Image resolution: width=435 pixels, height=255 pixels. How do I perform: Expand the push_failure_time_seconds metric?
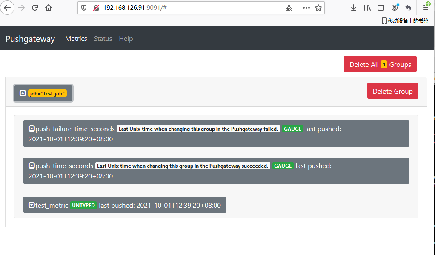31,129
